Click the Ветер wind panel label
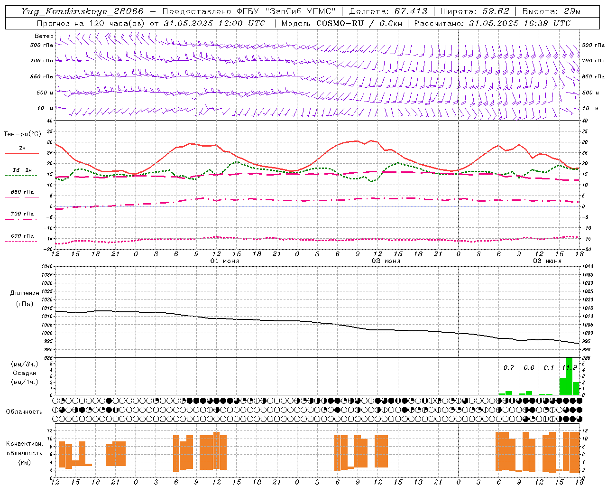The width and height of the screenshot is (607, 486). (44, 36)
